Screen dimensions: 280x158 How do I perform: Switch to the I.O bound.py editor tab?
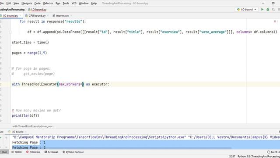tap(10, 16)
